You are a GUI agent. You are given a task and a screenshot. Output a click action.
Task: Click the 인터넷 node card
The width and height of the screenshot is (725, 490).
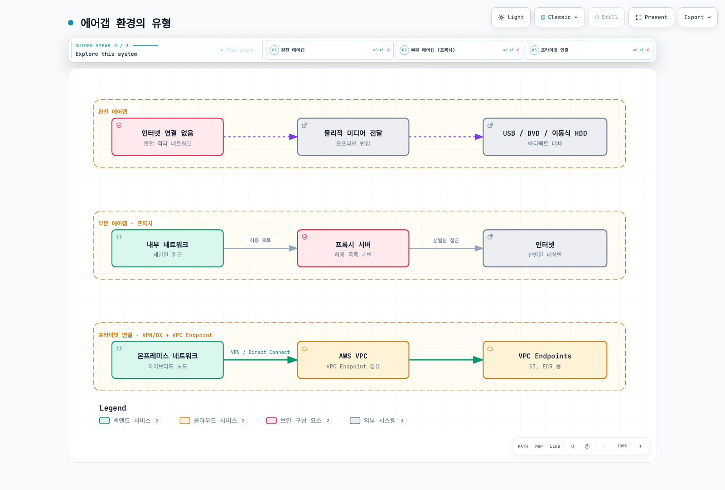click(545, 248)
